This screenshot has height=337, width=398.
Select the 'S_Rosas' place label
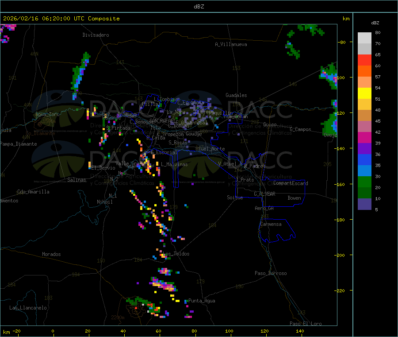coord(178,143)
